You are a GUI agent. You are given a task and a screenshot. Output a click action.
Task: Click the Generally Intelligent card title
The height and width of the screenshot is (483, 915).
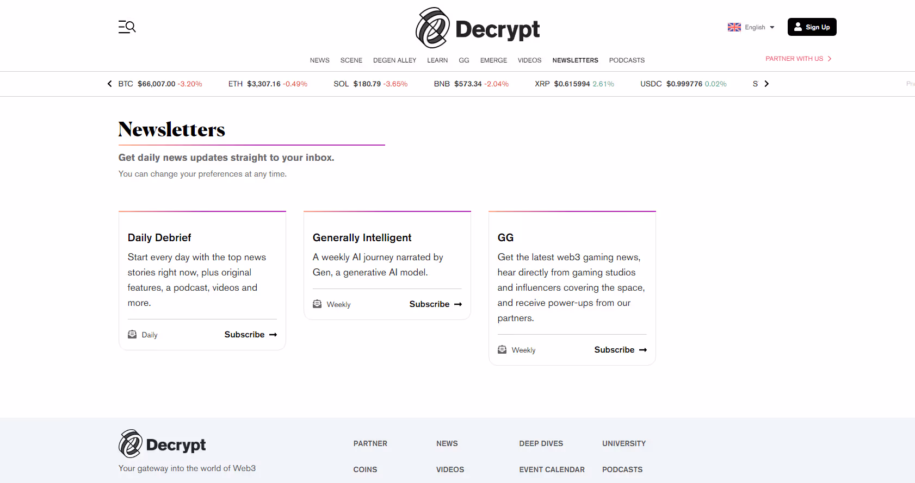pyautogui.click(x=362, y=237)
